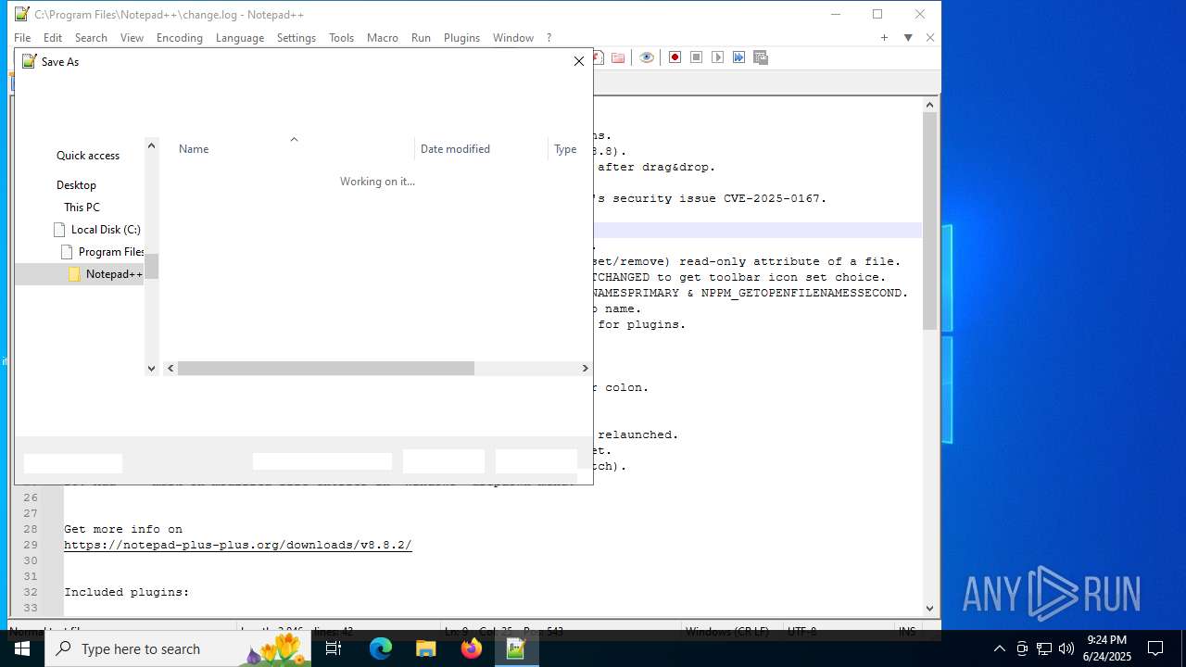This screenshot has height=667, width=1186.
Task: Click the plus icon in the menu bar
Action: (884, 38)
